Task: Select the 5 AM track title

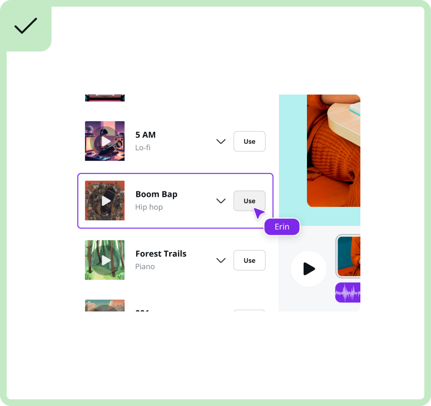Action: tap(145, 135)
